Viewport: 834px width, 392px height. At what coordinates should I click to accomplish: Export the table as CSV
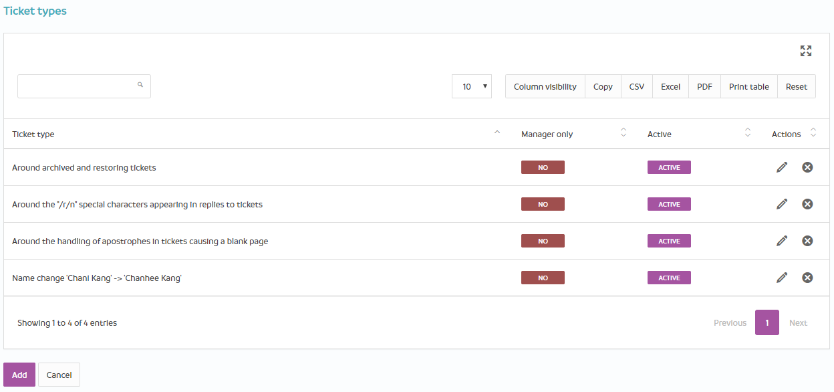[x=637, y=86]
